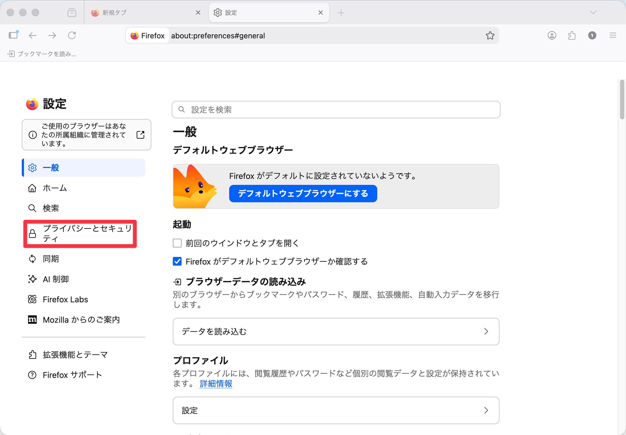Screen dimensions: 626x435
Task: Click the page vertical scrollbar
Action: pos(622,100)
